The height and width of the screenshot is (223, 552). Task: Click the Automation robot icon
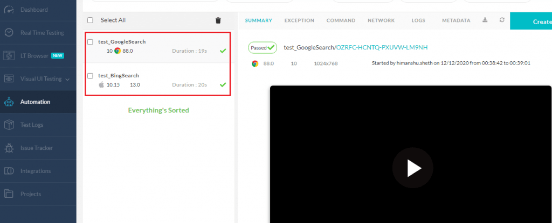point(9,102)
